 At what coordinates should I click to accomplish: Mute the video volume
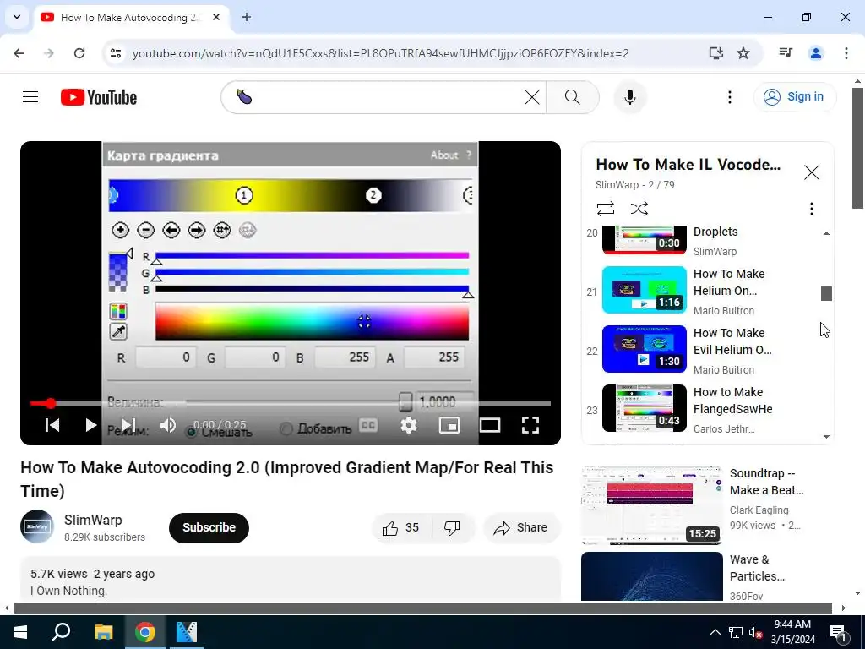168,425
